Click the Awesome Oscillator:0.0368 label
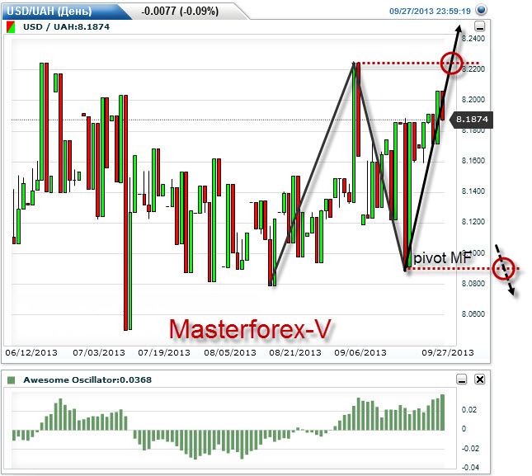 click(87, 379)
